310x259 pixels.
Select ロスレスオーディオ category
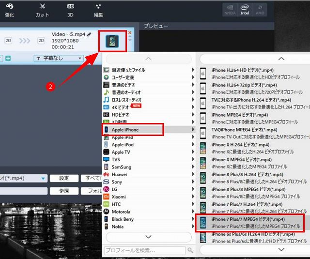[x=148, y=100]
